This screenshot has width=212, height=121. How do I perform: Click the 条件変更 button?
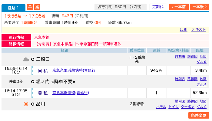coord(199,115)
